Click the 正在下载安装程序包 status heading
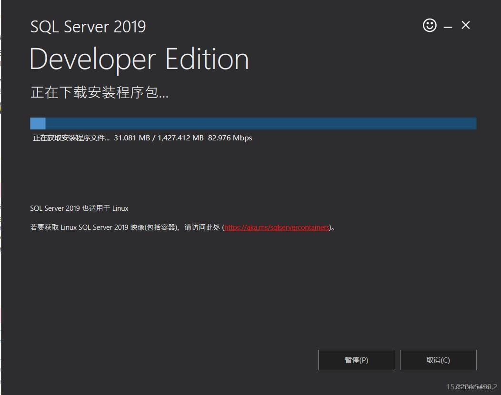The height and width of the screenshot is (395, 501). pos(99,92)
